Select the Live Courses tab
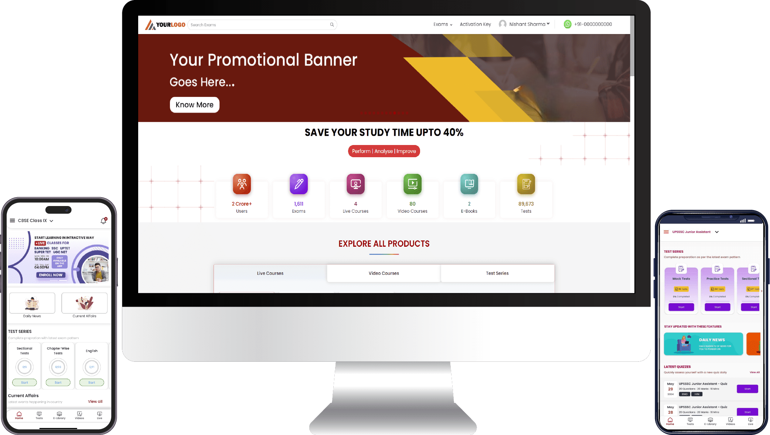770x435 pixels. (270, 273)
